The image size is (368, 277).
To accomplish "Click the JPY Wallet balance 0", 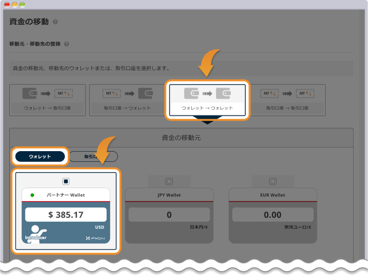I will (x=169, y=215).
